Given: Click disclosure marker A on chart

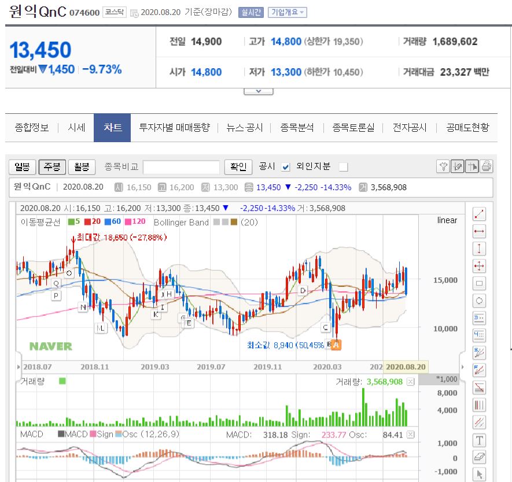Looking at the screenshot, I should 336,344.
